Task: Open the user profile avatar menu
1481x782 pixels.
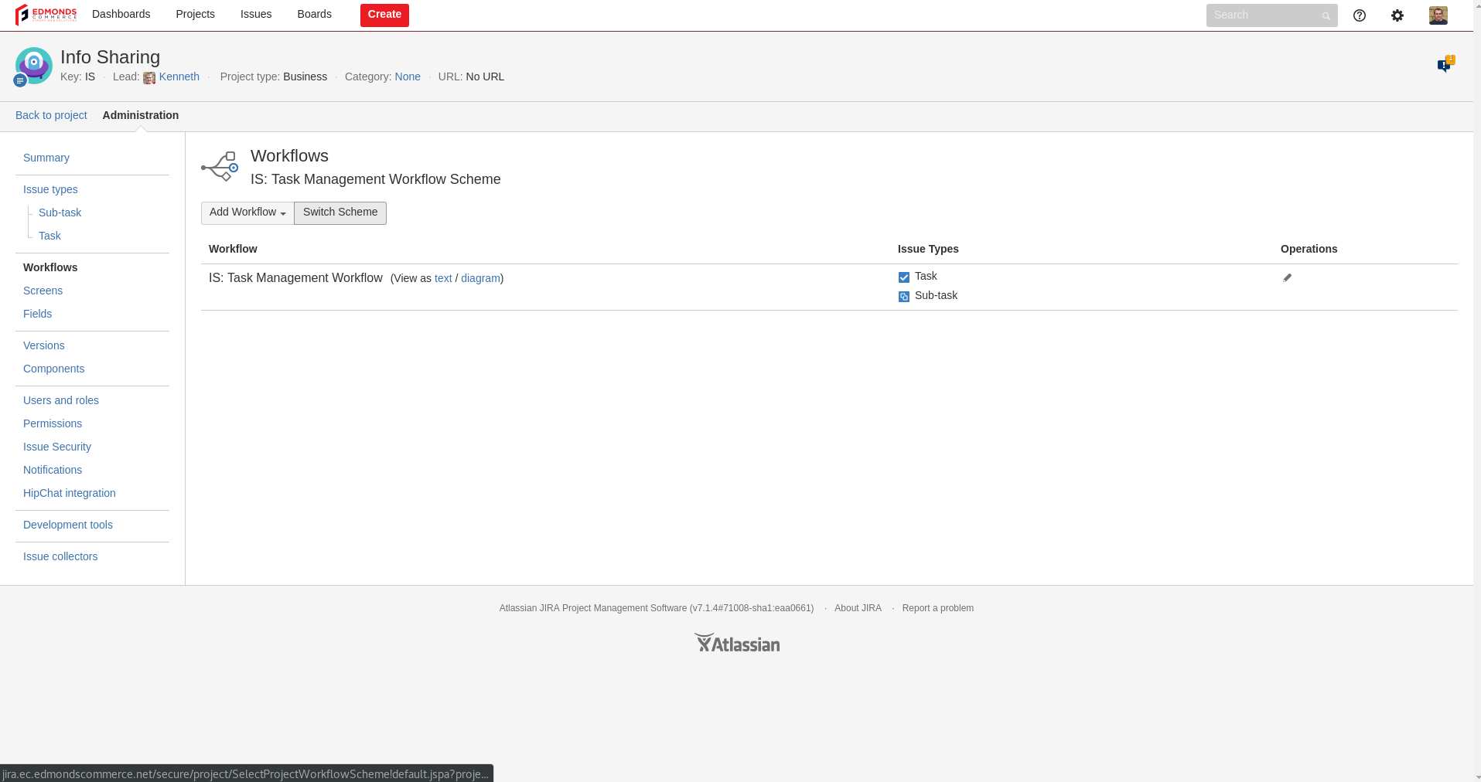Action: 1438,15
